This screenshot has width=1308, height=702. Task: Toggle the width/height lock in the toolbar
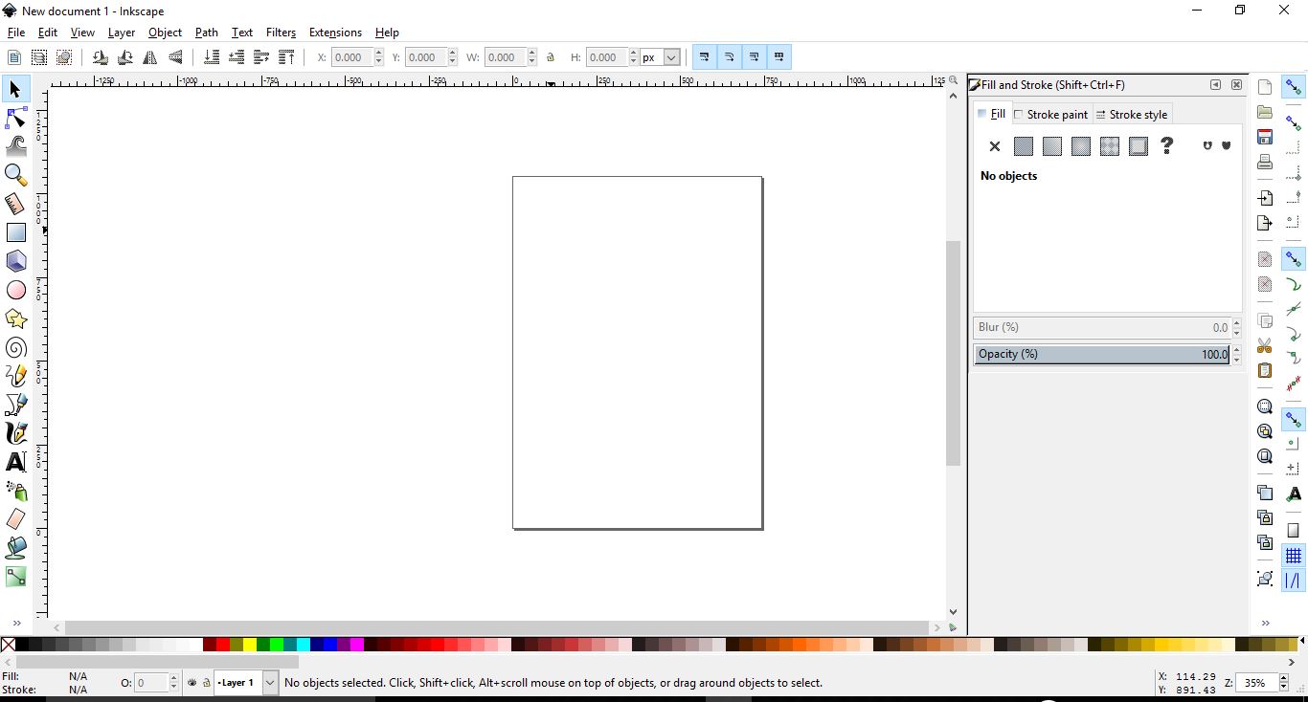click(552, 57)
